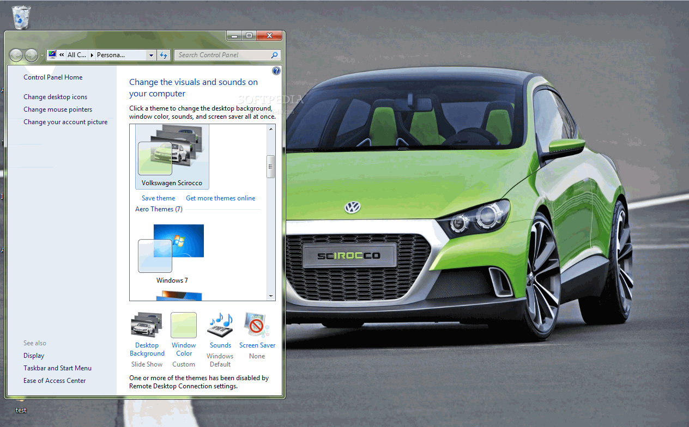Select the Volkswagen Scirocco theme thumbnail
The width and height of the screenshot is (689, 427).
[172, 157]
